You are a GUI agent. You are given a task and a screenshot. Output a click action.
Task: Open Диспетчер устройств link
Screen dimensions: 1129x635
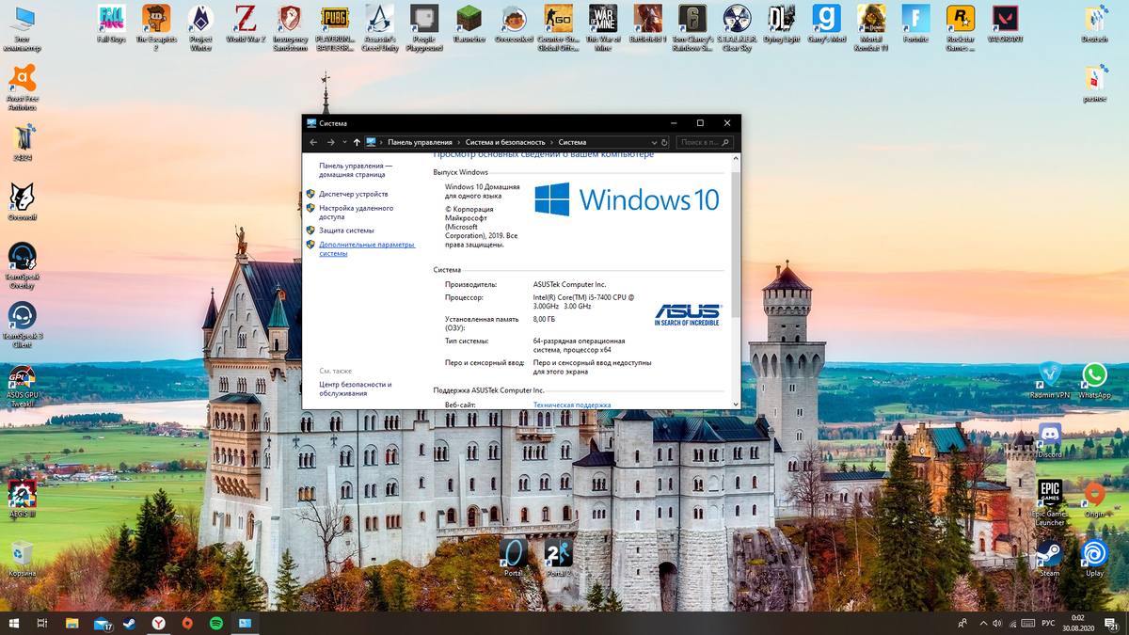point(353,194)
